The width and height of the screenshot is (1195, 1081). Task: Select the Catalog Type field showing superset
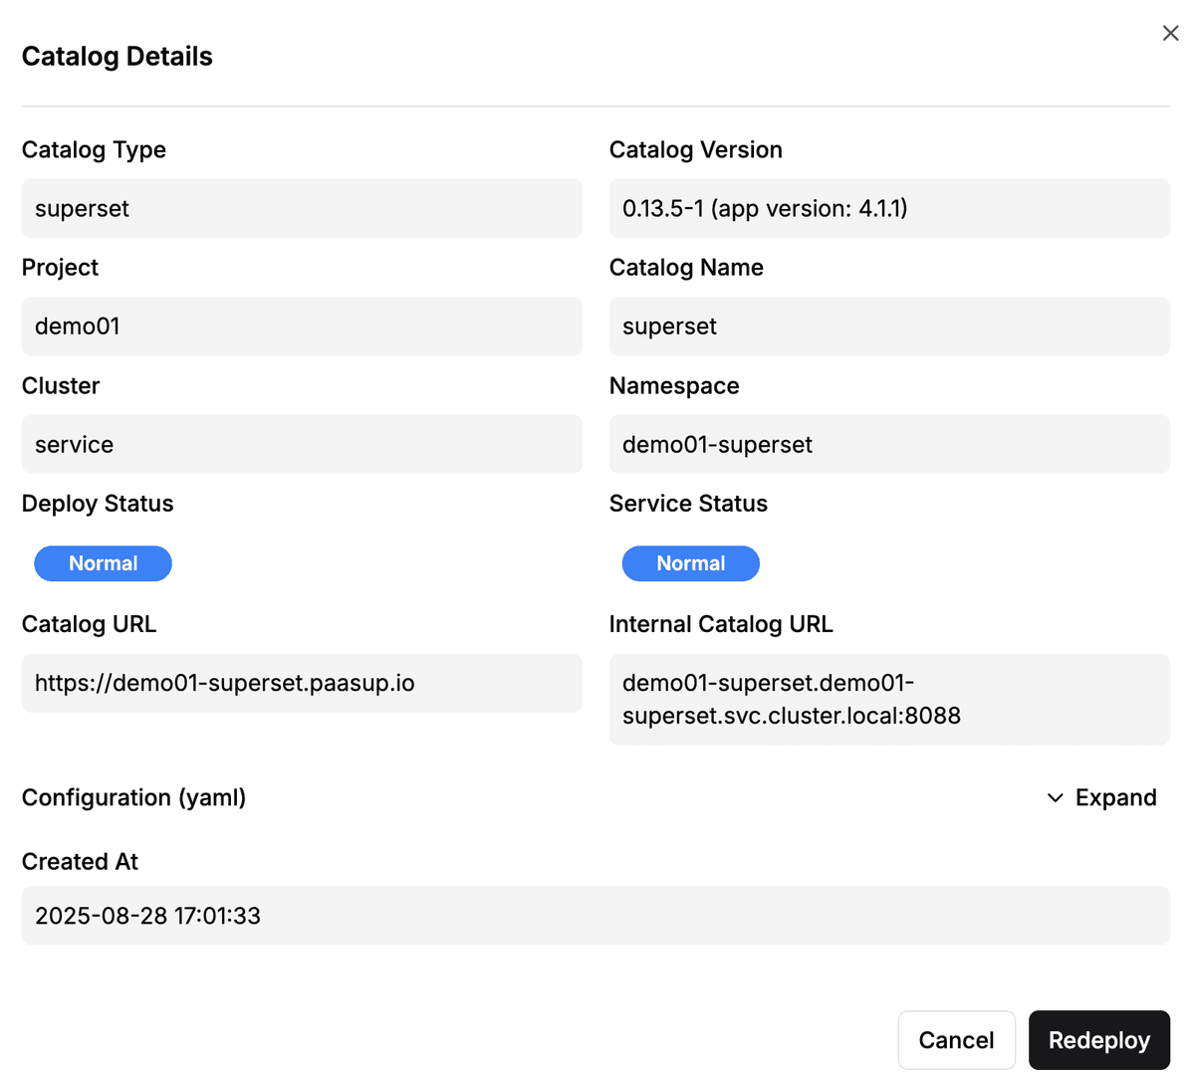[302, 208]
